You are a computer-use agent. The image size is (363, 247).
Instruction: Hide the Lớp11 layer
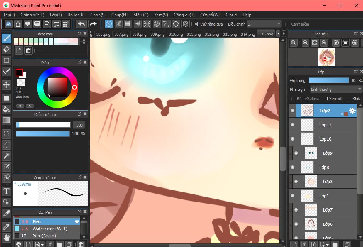[292, 125]
